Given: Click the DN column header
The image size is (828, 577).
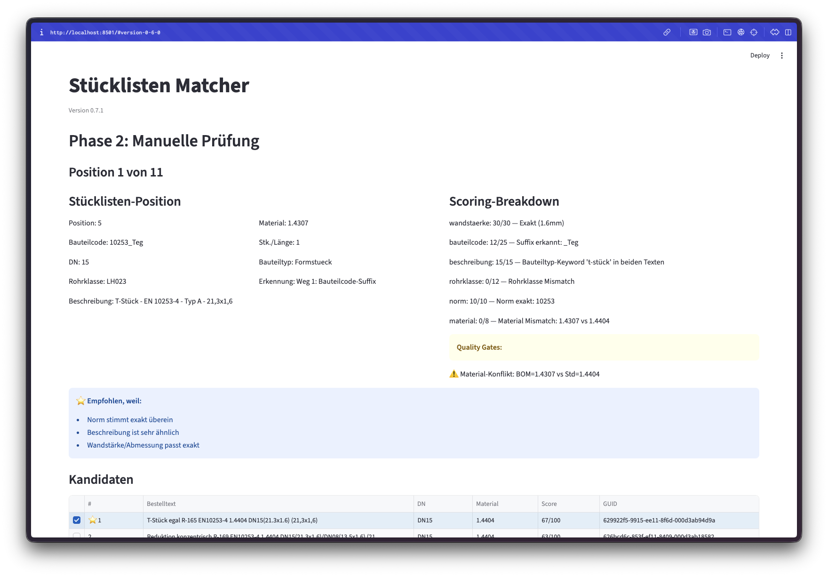Looking at the screenshot, I should pyautogui.click(x=422, y=504).
